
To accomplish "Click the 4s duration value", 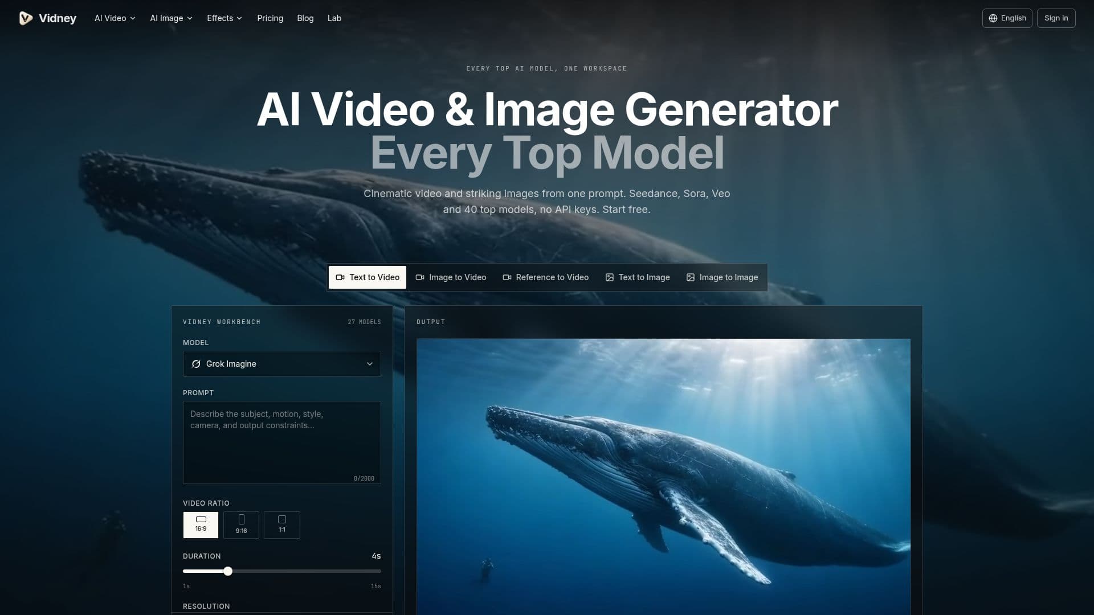I will click(376, 556).
